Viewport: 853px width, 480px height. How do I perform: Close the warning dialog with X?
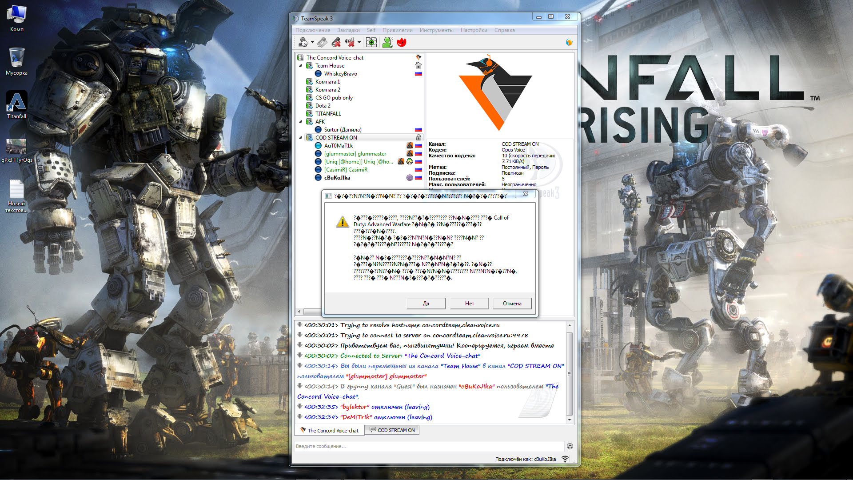click(x=526, y=194)
